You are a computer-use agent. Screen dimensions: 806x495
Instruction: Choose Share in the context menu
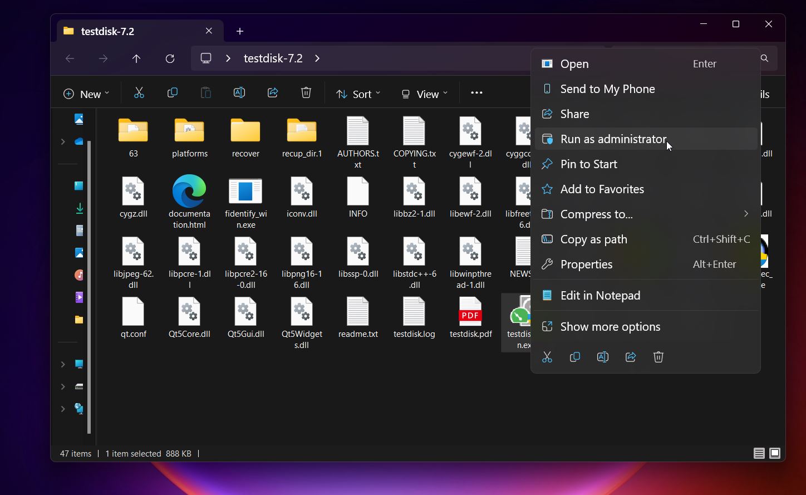[x=646, y=114]
